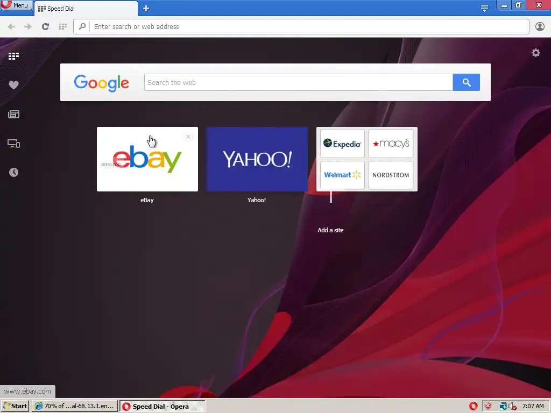Viewport: 551px width, 413px height.
Task: Click the volume tray icon
Action: [x=512, y=407]
